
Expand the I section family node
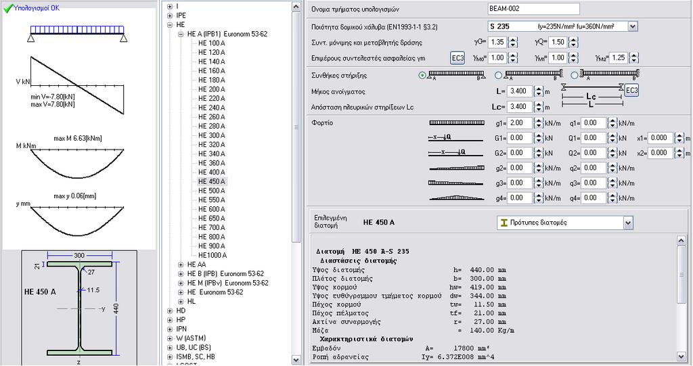tap(170, 6)
